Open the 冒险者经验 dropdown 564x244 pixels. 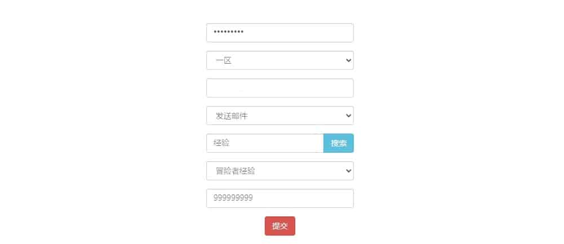coord(280,171)
